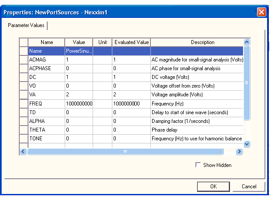This screenshot has width=271, height=197.
Task: Click the DC evaluated value 1
Action: coord(132,77)
